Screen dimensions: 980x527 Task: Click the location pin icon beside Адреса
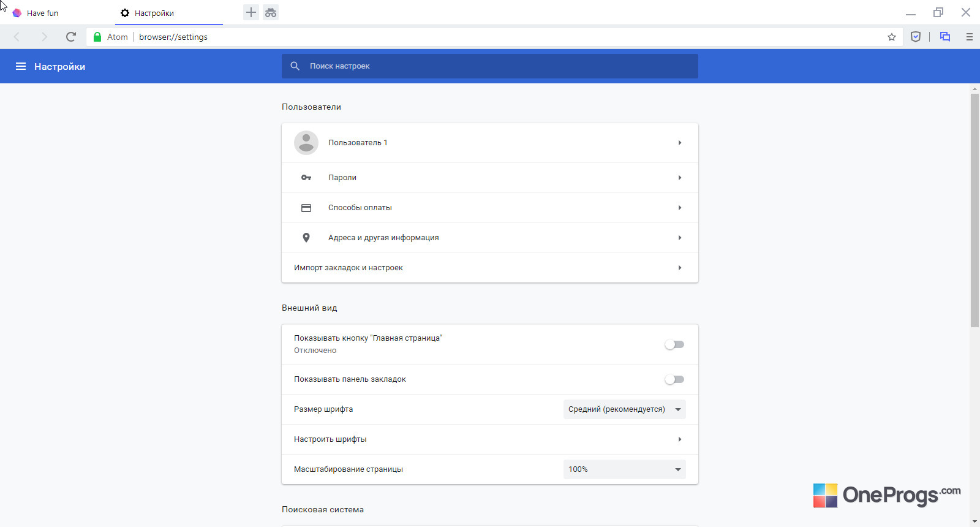click(x=306, y=238)
